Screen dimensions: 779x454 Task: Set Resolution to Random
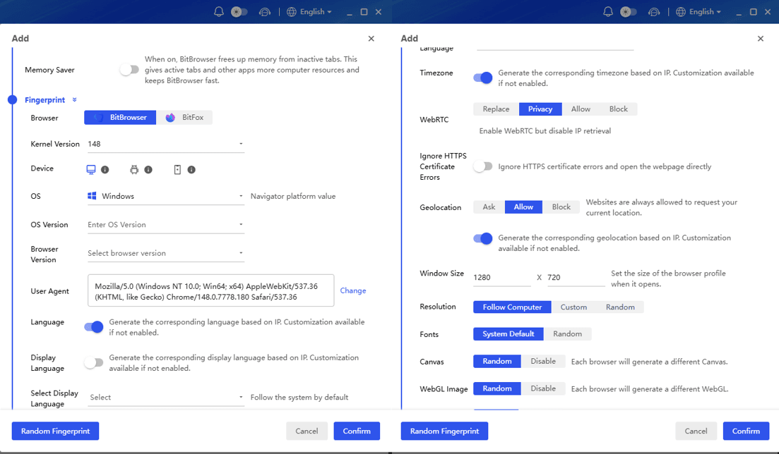coord(620,307)
